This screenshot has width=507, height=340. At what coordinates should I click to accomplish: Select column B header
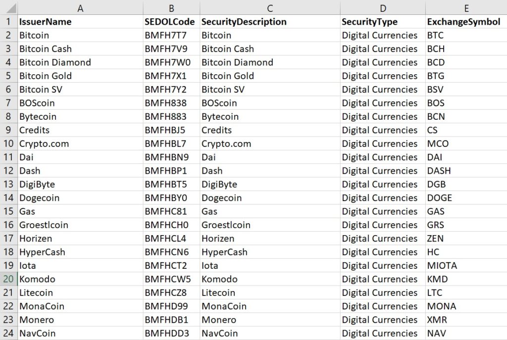(x=171, y=8)
